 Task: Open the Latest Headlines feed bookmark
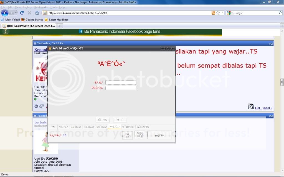(x=57, y=20)
